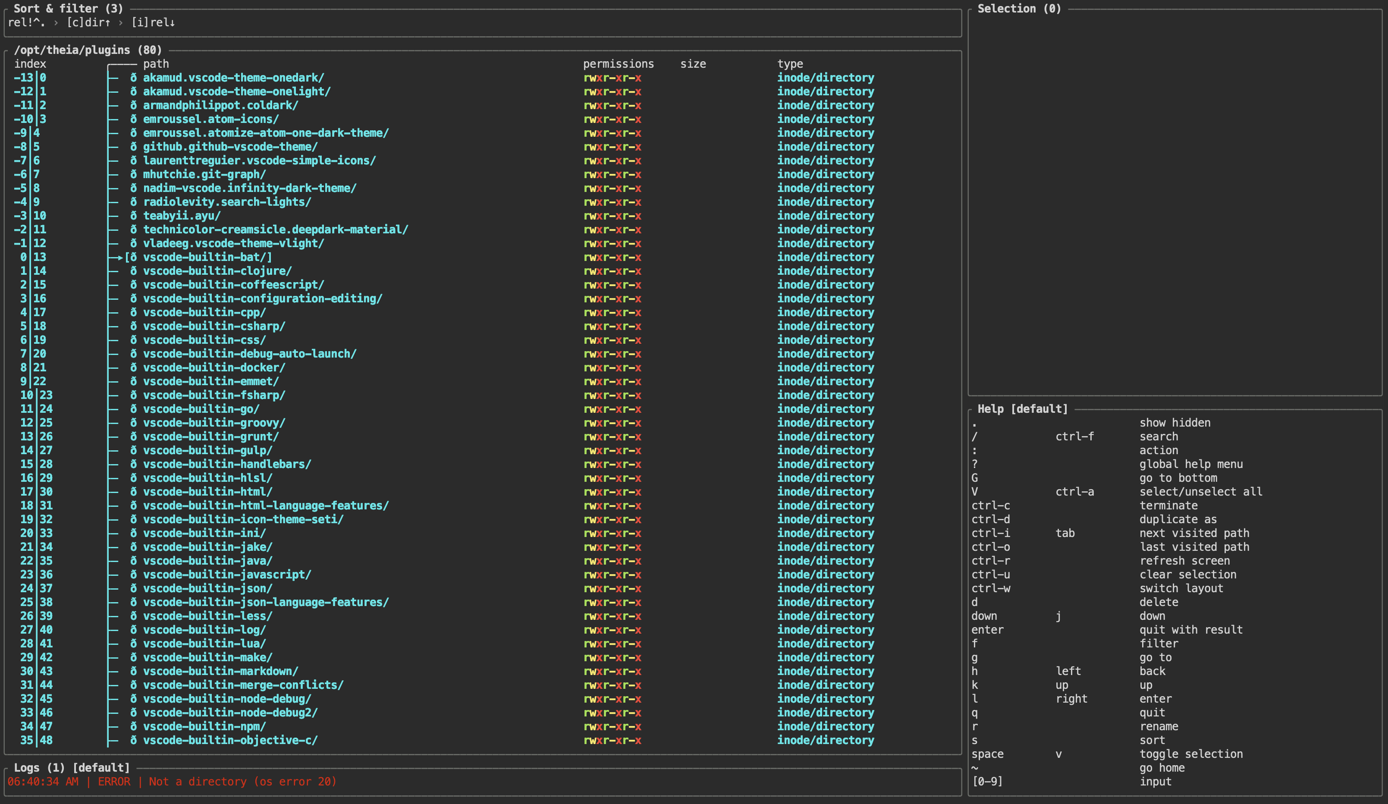Click tree branch line before github.github-vscode-theme
The height and width of the screenshot is (804, 1388).
point(113,147)
